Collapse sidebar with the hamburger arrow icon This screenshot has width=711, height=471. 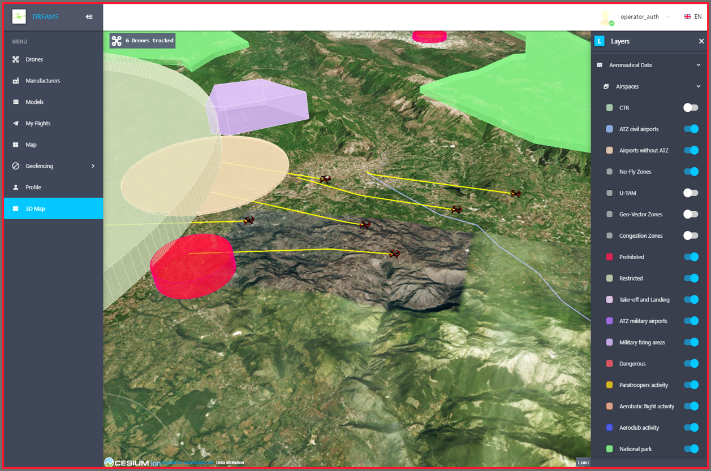(89, 17)
